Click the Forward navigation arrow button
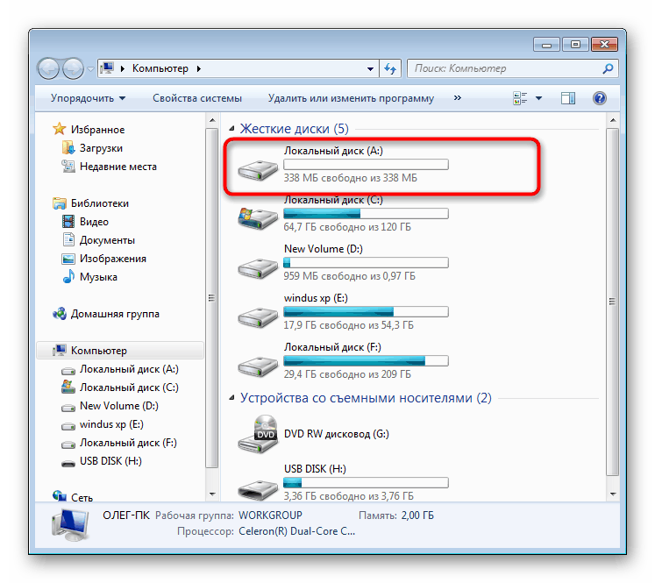The height and width of the screenshot is (583, 655). [x=73, y=68]
